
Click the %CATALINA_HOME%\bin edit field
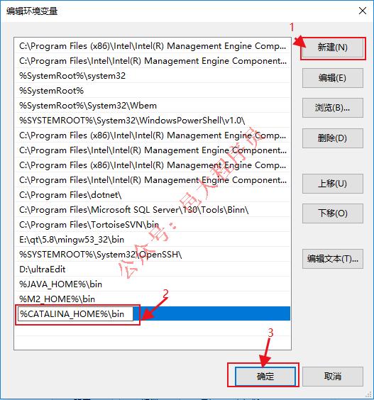[75, 313]
